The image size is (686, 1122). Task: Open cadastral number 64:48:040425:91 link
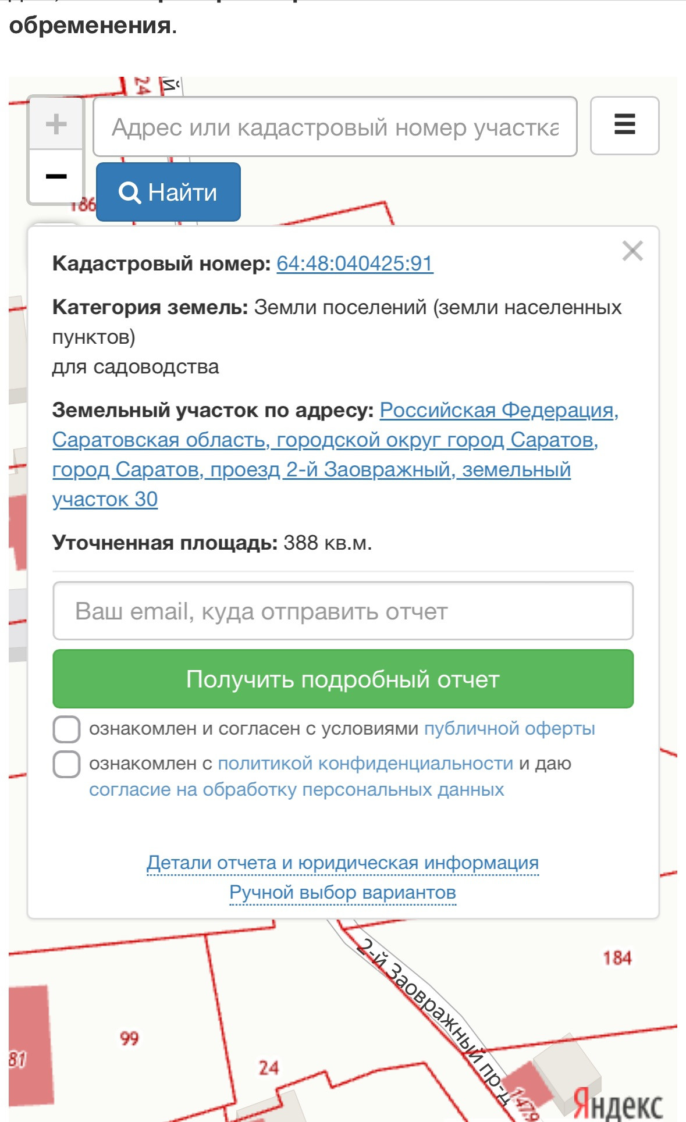354,263
